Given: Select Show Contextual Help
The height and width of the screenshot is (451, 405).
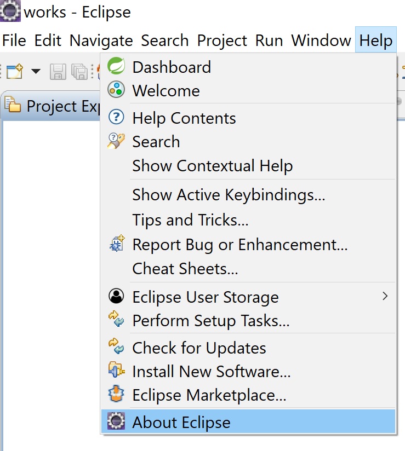Looking at the screenshot, I should (x=248, y=166).
